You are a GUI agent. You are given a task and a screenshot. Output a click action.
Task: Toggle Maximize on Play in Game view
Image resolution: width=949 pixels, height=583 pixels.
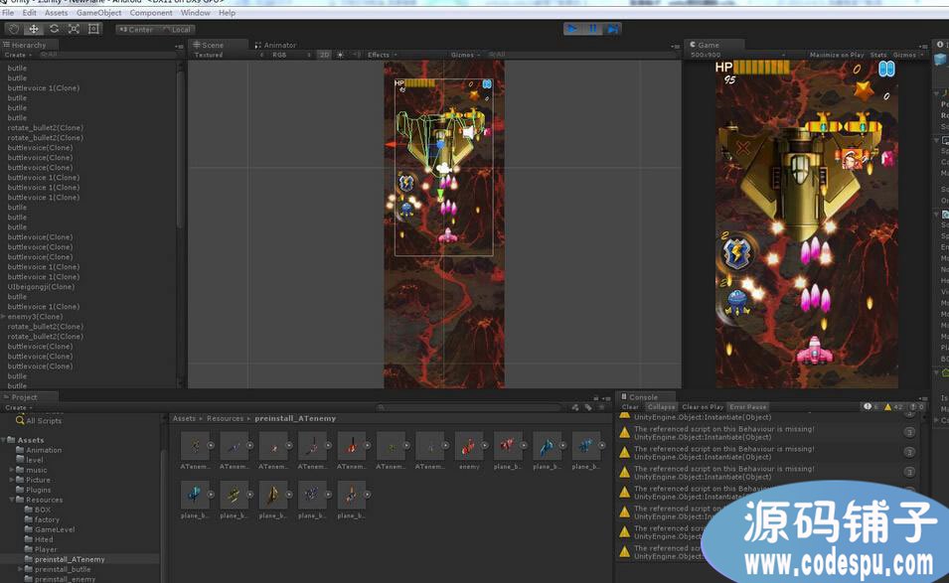point(837,55)
